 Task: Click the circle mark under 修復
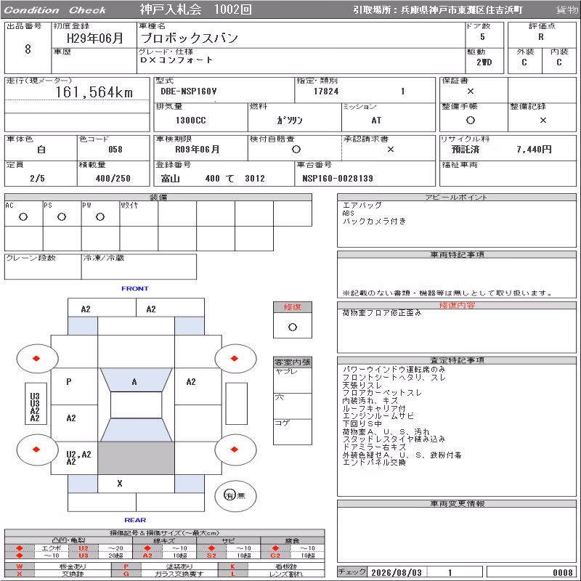(293, 328)
